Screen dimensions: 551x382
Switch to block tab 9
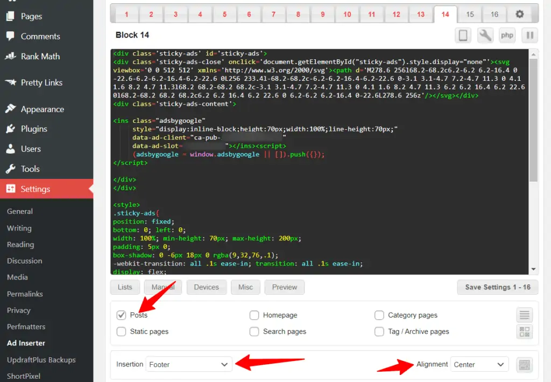point(323,14)
